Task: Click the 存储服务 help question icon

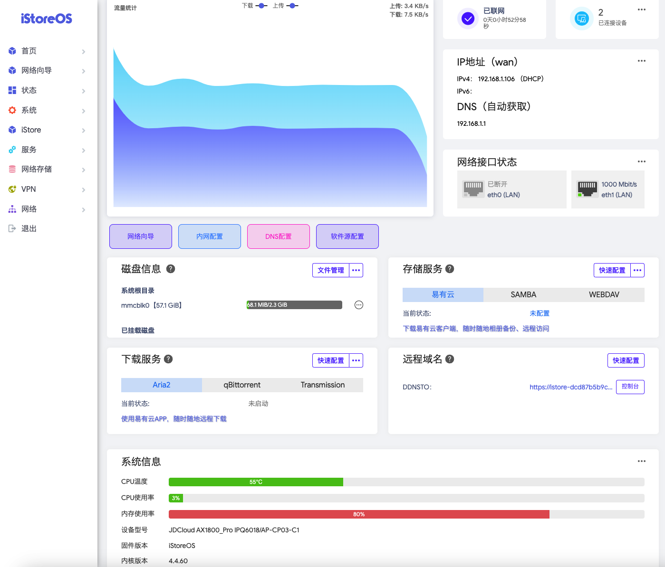Action: tap(450, 269)
